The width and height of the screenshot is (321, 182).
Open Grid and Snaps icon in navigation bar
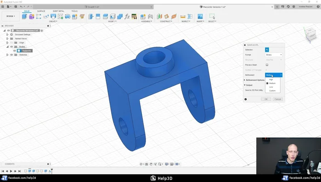click(172, 164)
